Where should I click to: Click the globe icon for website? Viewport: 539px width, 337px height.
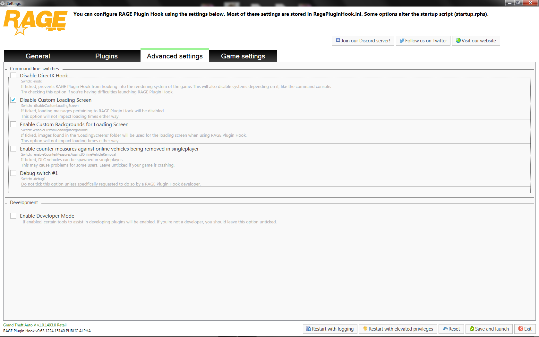pyautogui.click(x=458, y=40)
